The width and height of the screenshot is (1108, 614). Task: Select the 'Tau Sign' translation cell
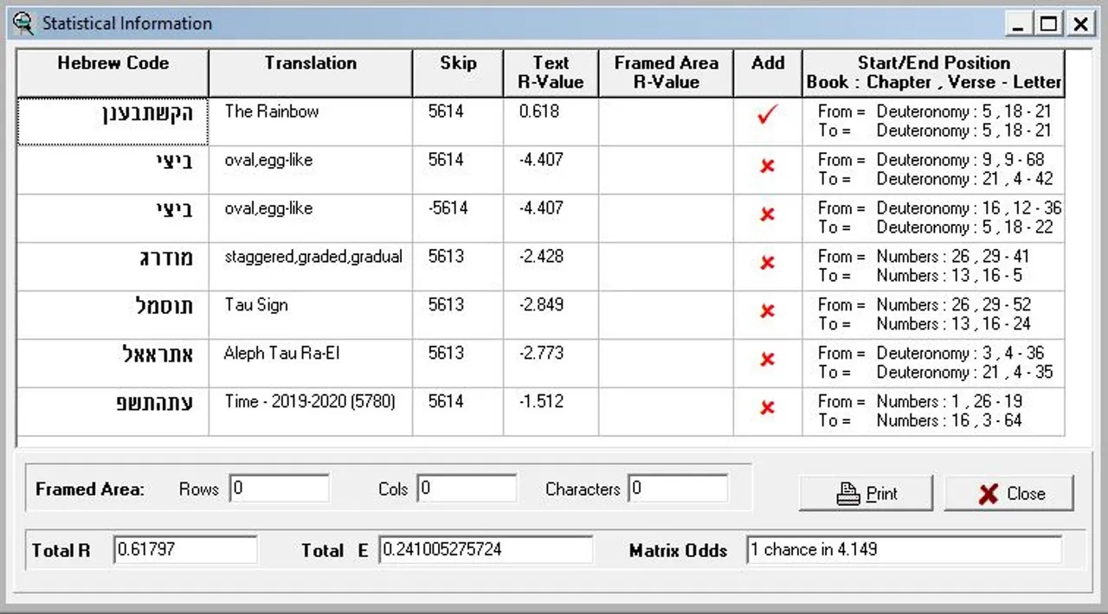(x=311, y=315)
